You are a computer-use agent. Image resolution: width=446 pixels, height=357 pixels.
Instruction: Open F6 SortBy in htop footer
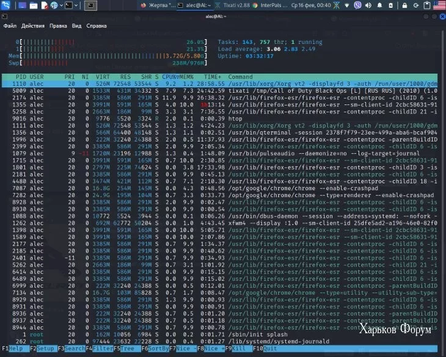point(155,348)
